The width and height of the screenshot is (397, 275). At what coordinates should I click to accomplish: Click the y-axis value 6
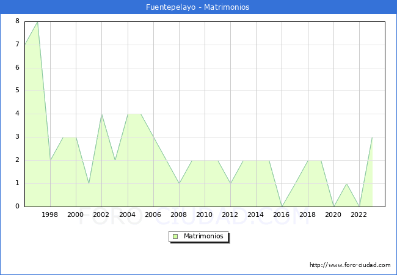point(17,67)
